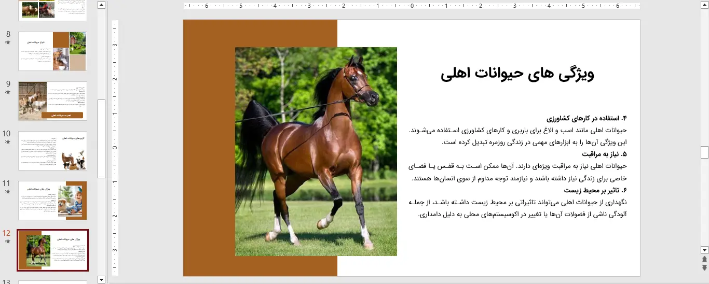Click the line starting 'نگهداری از حیوانات اهلی می‌تواند'
The width and height of the screenshot is (709, 284).
point(518,202)
